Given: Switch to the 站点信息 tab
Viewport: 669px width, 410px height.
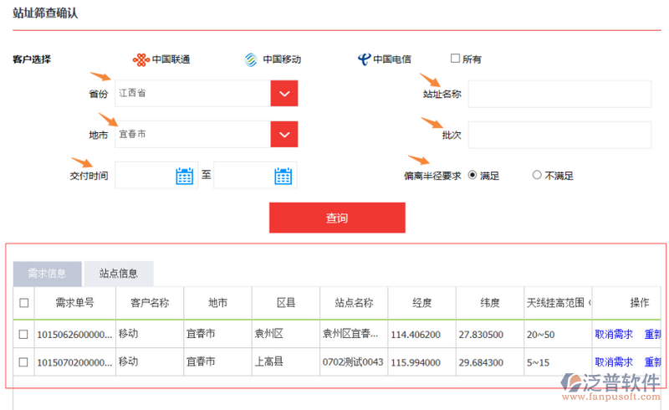Looking at the screenshot, I should [x=119, y=274].
